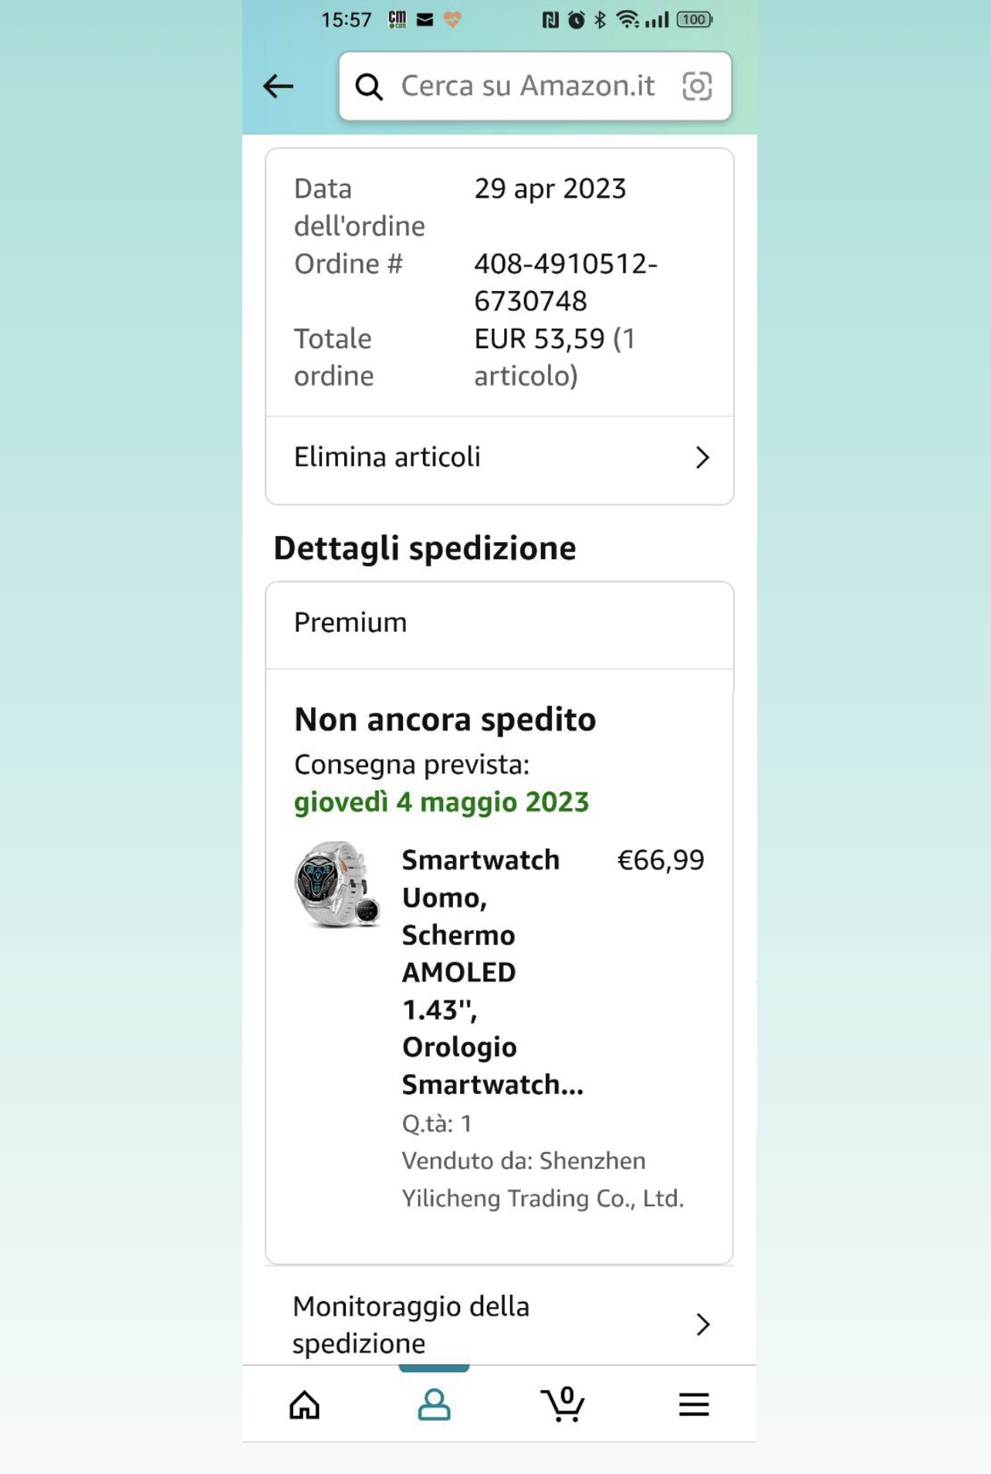Open the hamburger menu icon
991x1474 pixels.
pyautogui.click(x=693, y=1405)
